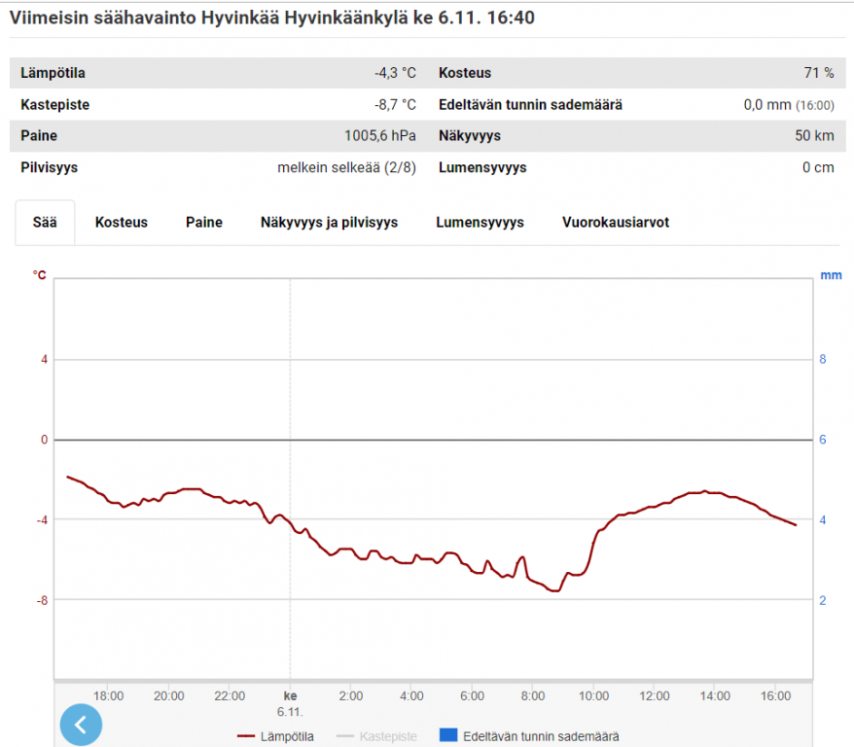The height and width of the screenshot is (747, 854).
Task: Click the blue back arrow circle button
Action: [x=81, y=725]
